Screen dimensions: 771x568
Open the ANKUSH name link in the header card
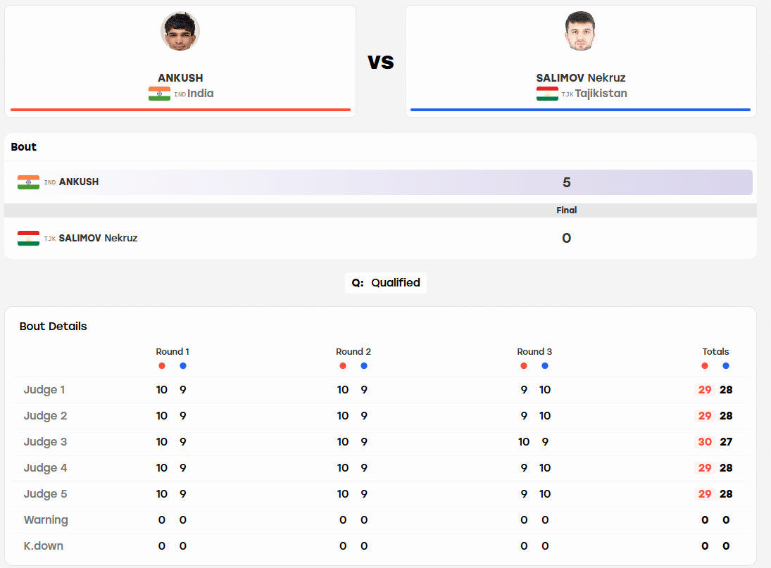pos(180,77)
